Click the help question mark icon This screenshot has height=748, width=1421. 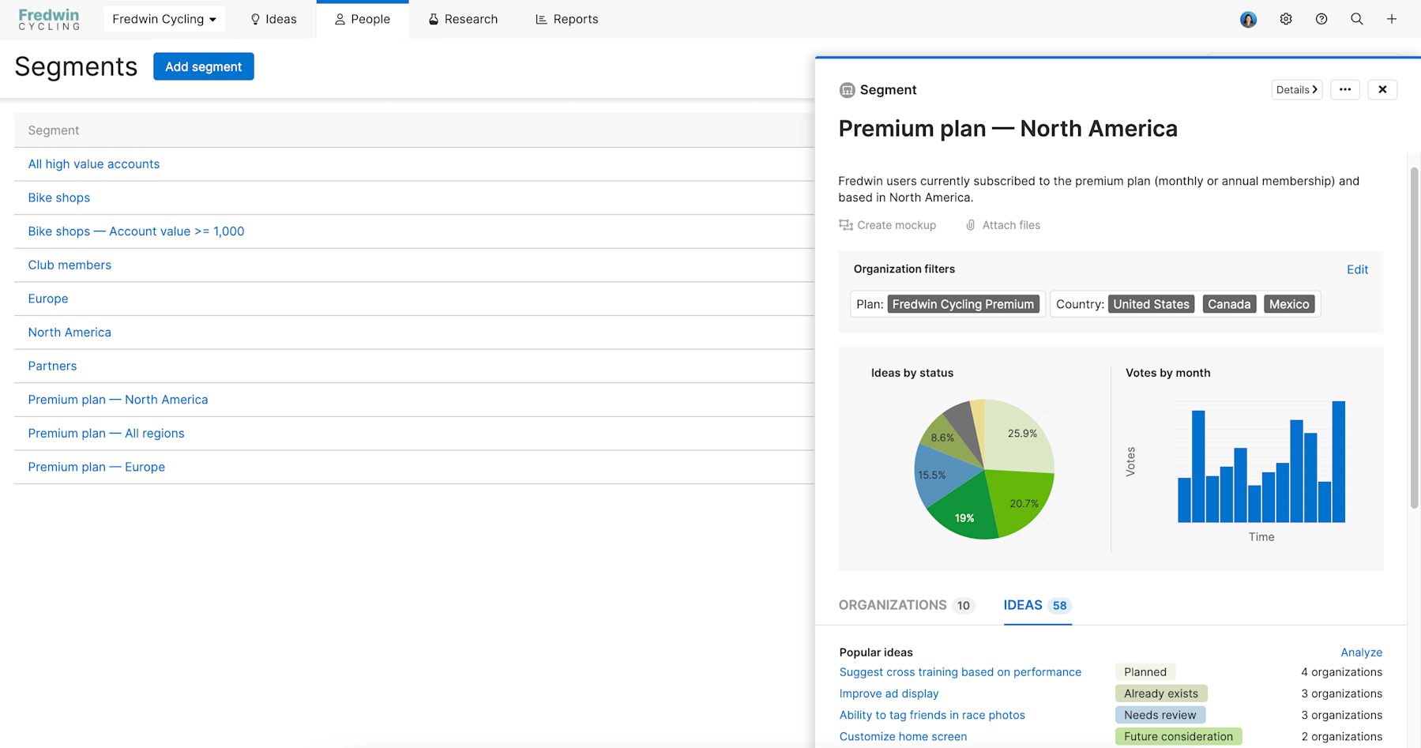click(x=1321, y=18)
